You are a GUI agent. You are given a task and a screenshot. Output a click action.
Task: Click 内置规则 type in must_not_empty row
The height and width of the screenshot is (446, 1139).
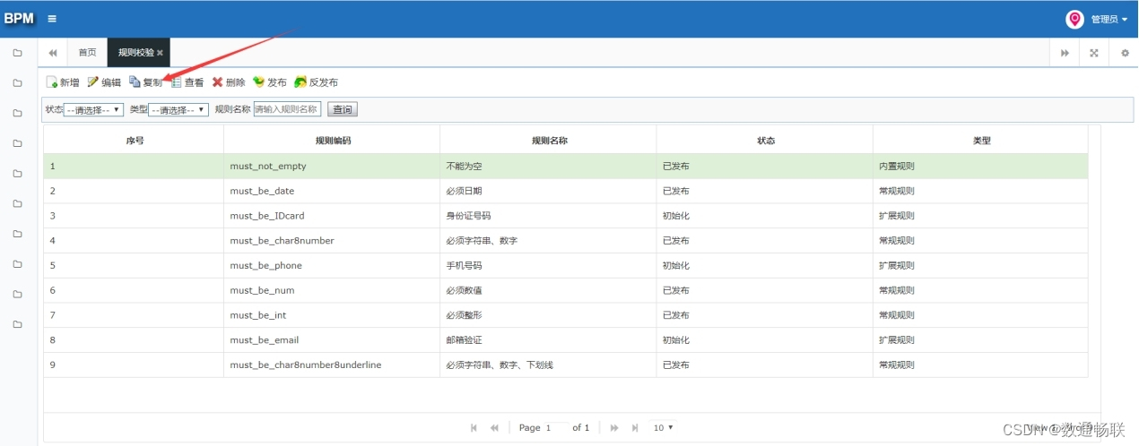coord(897,167)
